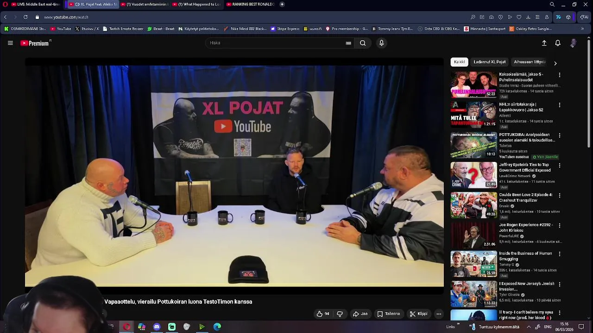Switch to RANKING BEST RONALDO tab

pos(250,4)
